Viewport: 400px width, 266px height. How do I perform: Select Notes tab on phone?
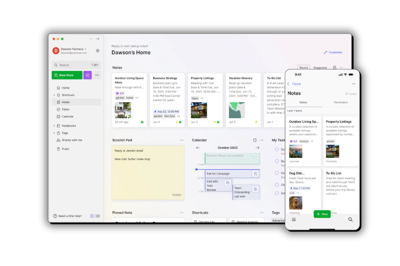pos(303,102)
